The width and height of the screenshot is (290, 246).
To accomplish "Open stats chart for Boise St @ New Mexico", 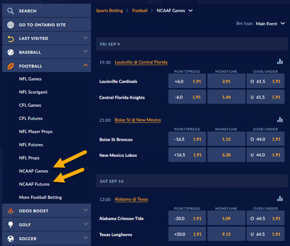I will (280, 119).
